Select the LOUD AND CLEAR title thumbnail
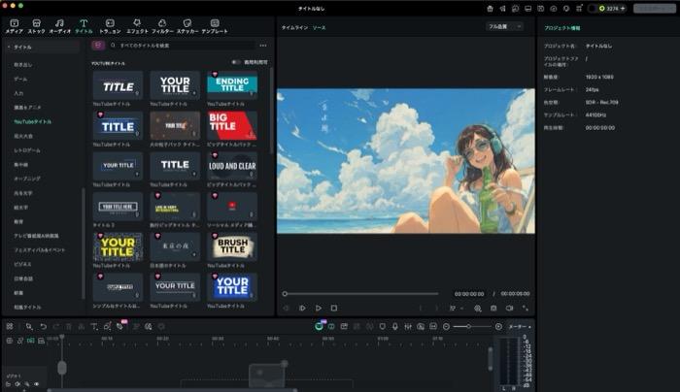Image resolution: width=680 pixels, height=392 pixels. pos(232,166)
